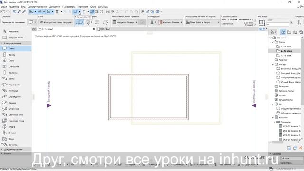The image size is (304, 171).
Task: Click the grid snap hash icon
Action: pos(57,11)
